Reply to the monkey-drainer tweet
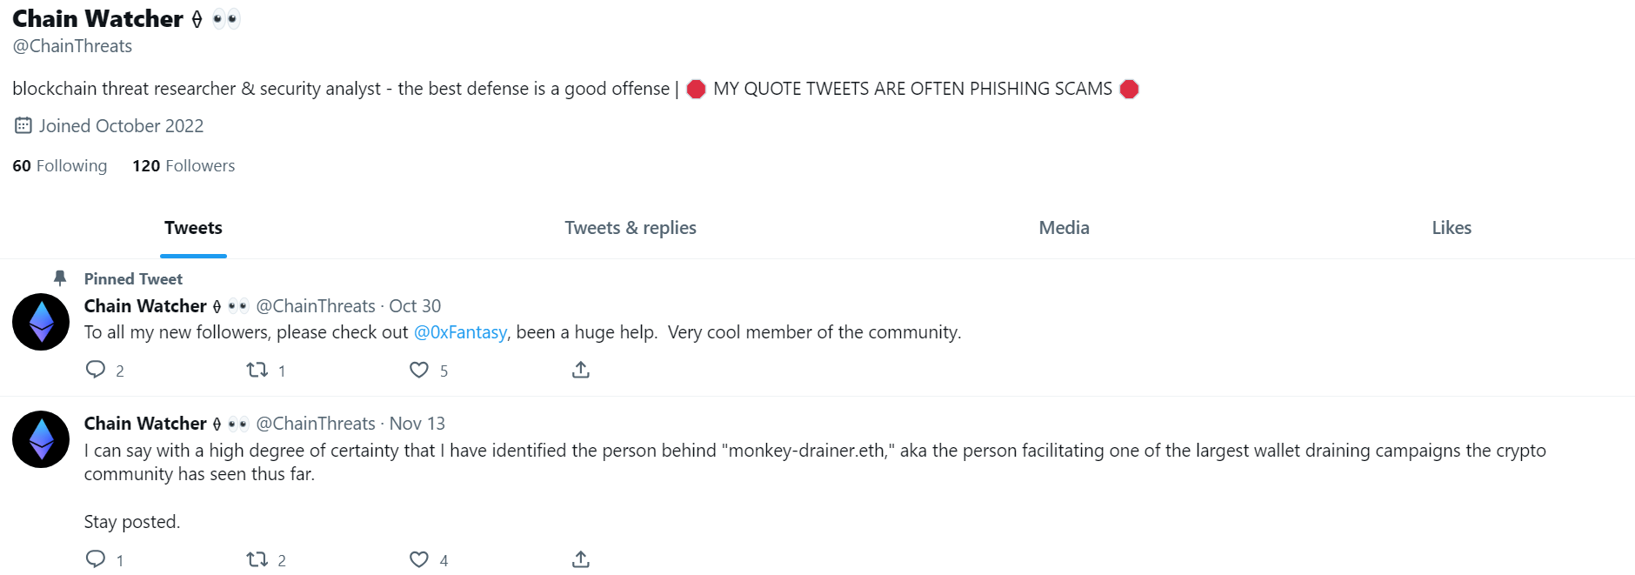The image size is (1635, 575). point(96,558)
